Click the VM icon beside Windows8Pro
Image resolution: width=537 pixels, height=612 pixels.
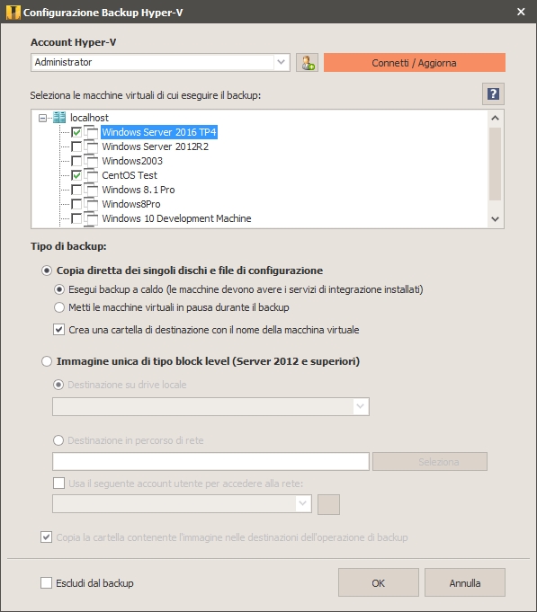91,204
